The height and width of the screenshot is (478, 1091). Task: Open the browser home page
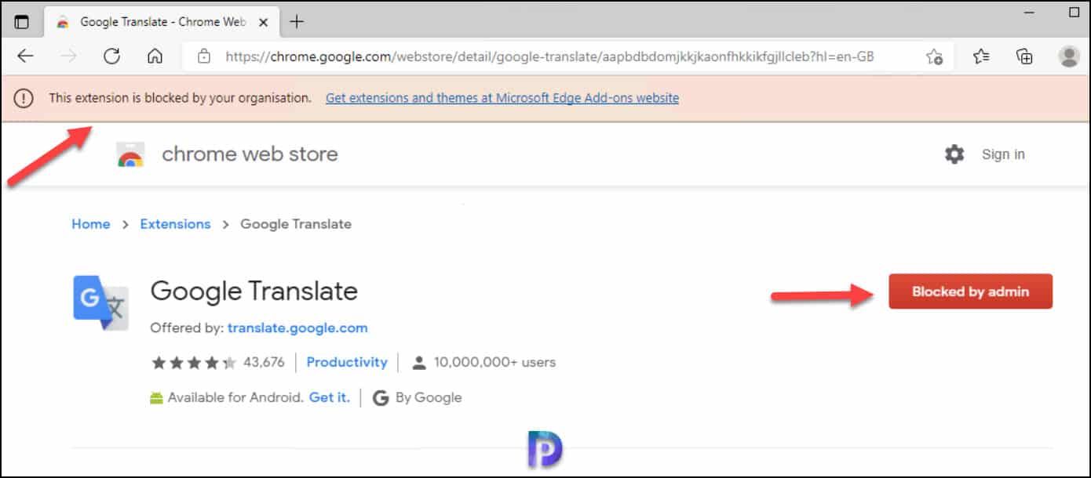pos(155,56)
